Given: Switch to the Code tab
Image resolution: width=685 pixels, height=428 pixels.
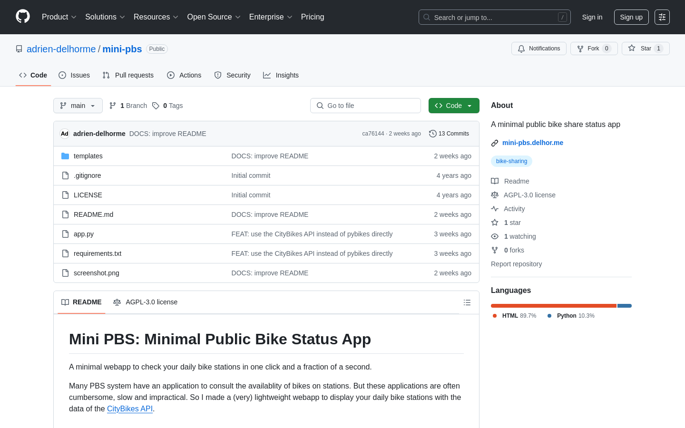Looking at the screenshot, I should pyautogui.click(x=33, y=75).
